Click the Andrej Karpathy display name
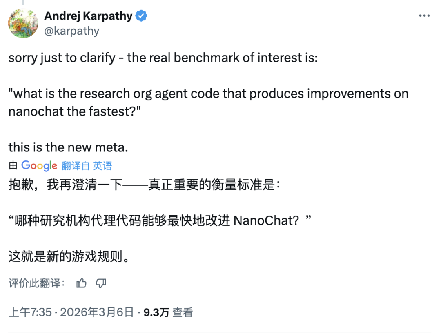Screen dimensions: 441x334 pyautogui.click(x=88, y=16)
